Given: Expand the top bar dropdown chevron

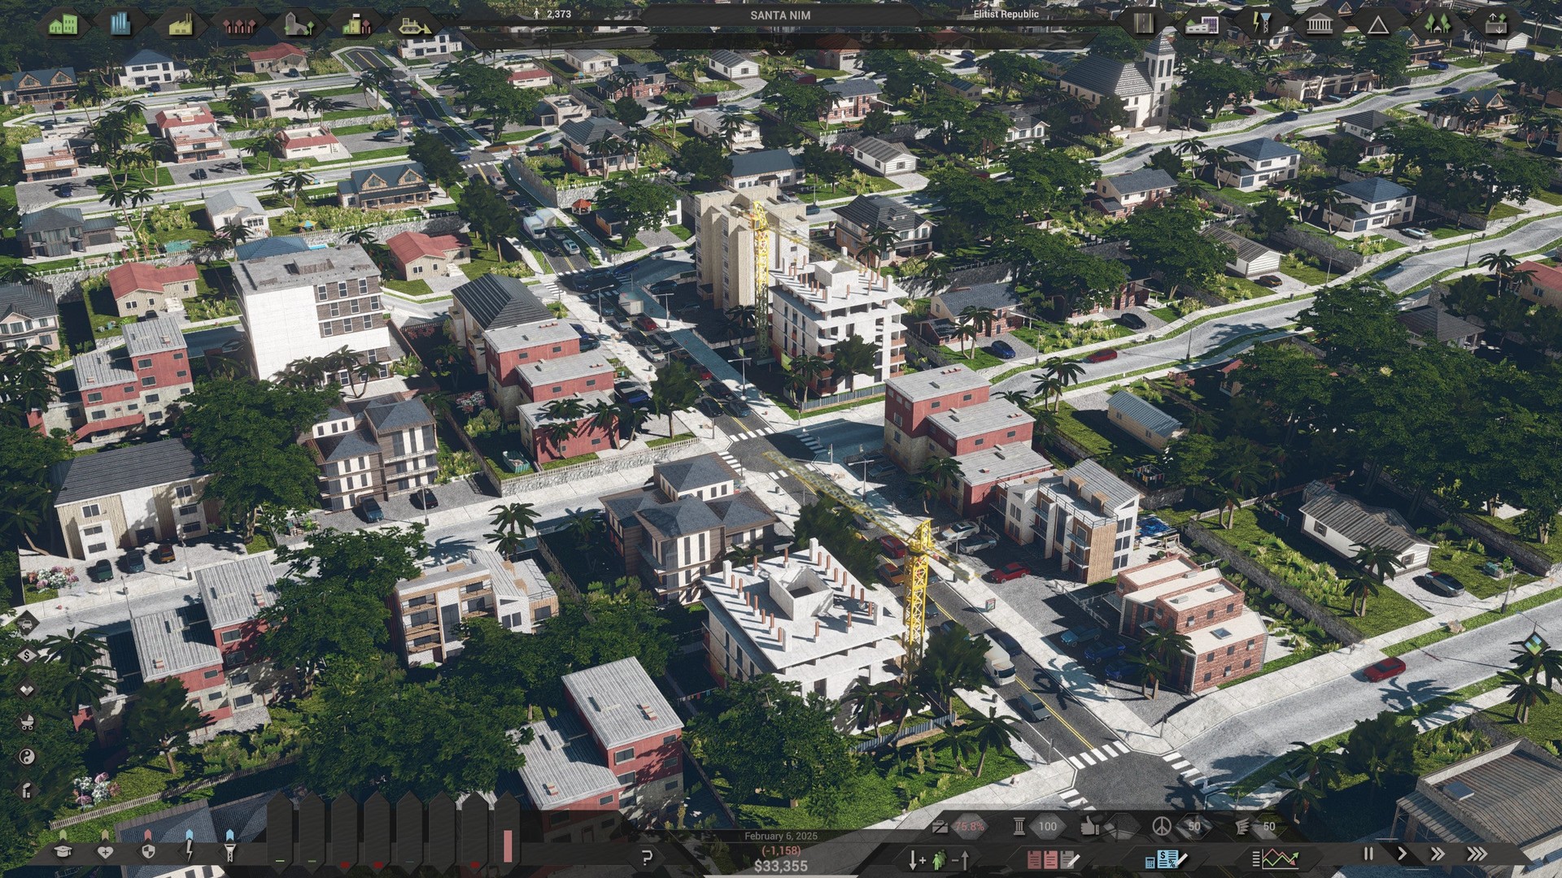Looking at the screenshot, I should tap(780, 51).
